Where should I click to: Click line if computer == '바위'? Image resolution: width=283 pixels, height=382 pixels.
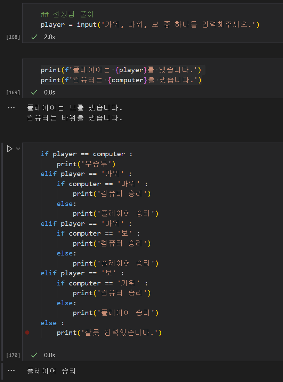point(102,184)
